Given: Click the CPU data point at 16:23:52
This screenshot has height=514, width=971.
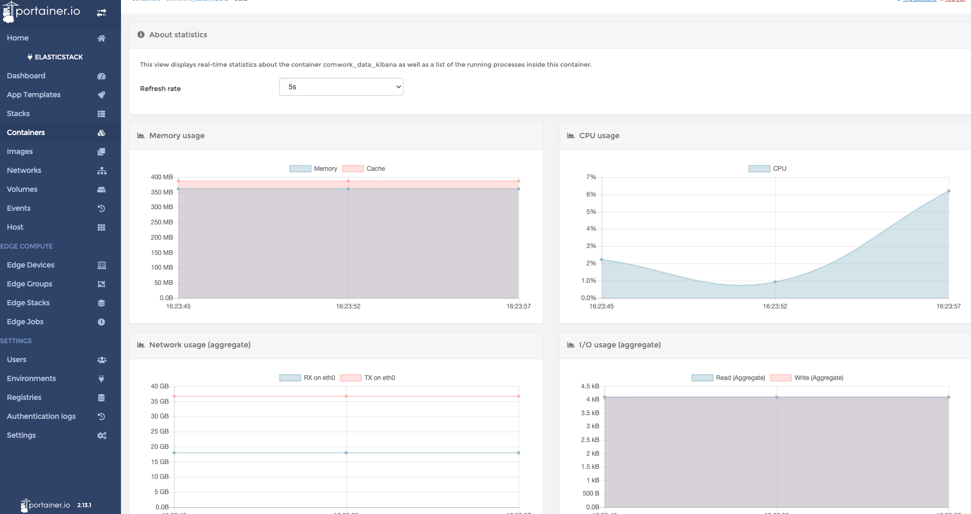Looking at the screenshot, I should click(x=775, y=282).
